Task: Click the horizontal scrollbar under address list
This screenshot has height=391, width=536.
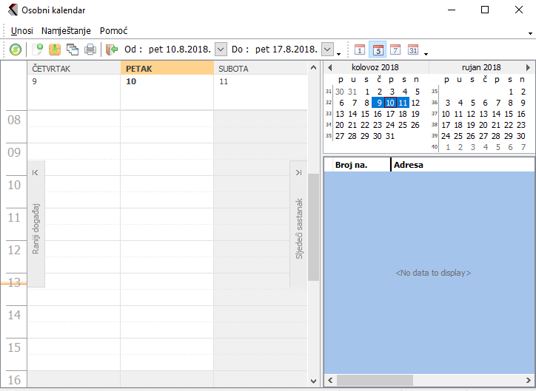Action: pyautogui.click(x=429, y=380)
